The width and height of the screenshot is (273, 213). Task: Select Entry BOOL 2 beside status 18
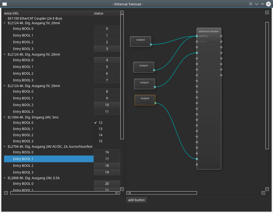coord(49,165)
